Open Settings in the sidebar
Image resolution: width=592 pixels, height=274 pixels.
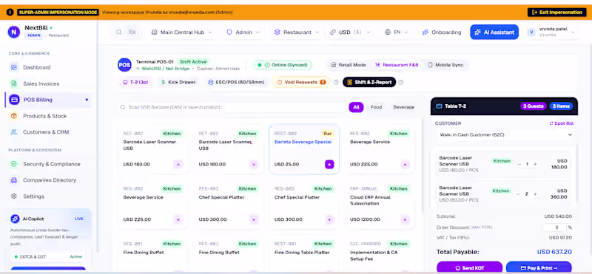[x=33, y=196]
